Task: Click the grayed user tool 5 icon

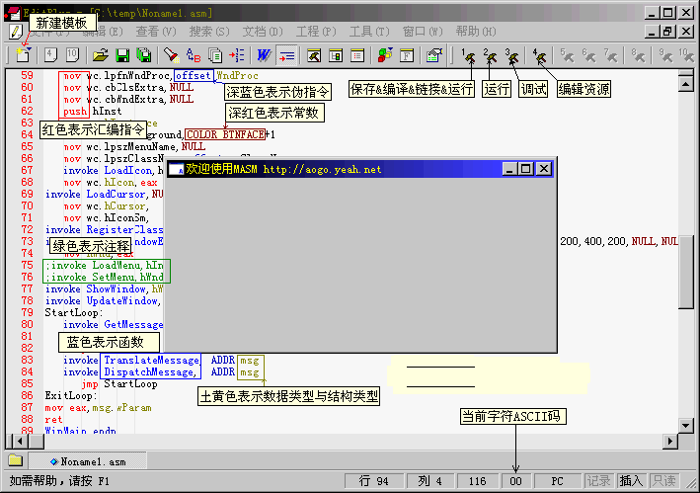Action: tap(568, 55)
